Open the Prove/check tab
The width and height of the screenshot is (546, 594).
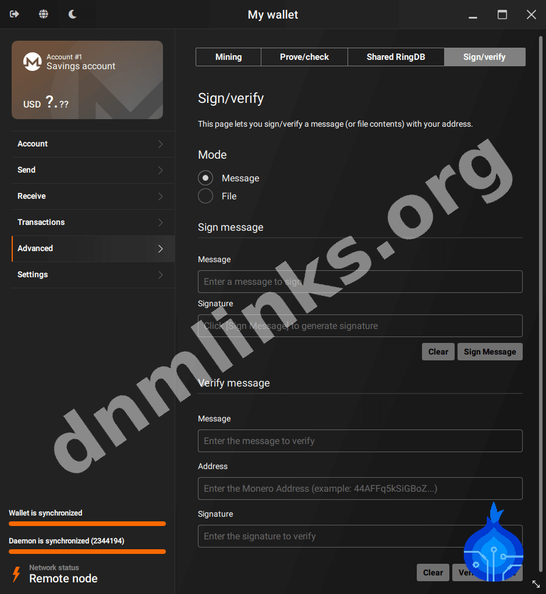304,57
